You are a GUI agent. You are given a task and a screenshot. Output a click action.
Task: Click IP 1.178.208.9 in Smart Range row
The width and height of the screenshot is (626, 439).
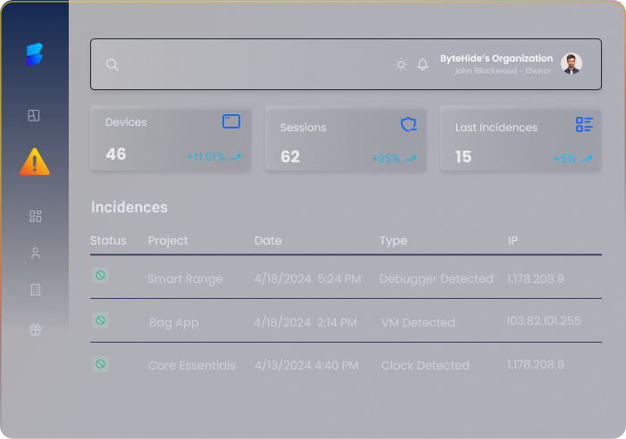point(536,278)
